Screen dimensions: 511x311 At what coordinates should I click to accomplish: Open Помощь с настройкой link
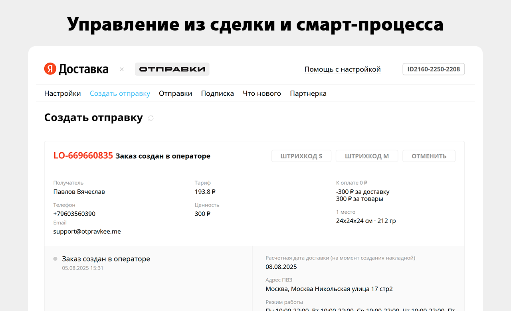[343, 69]
